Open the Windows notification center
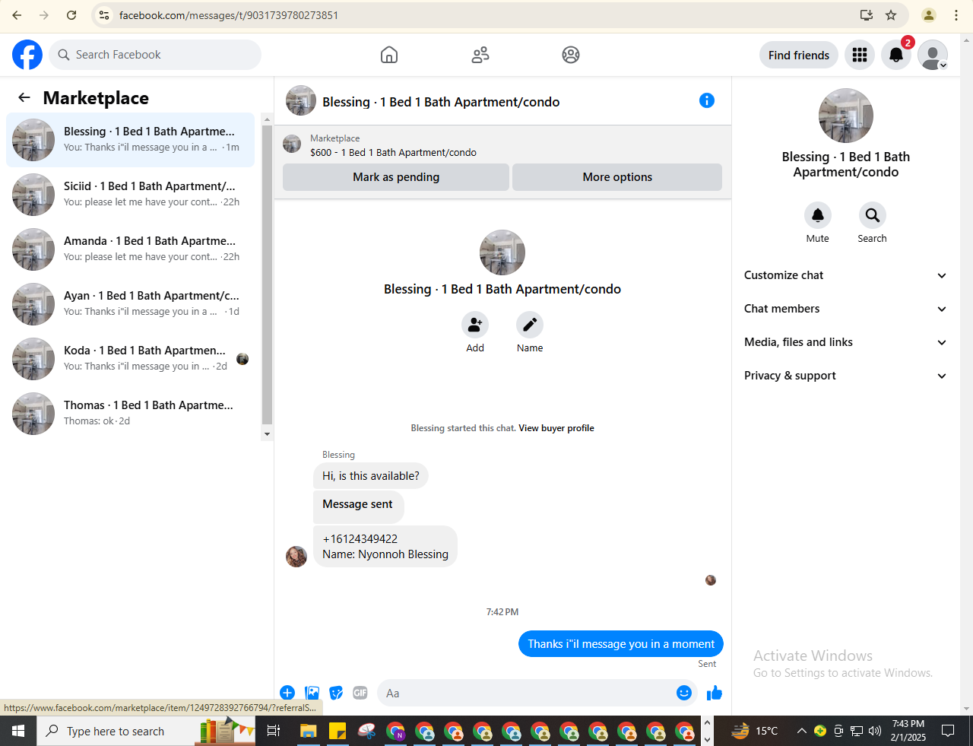The width and height of the screenshot is (973, 746). (948, 731)
